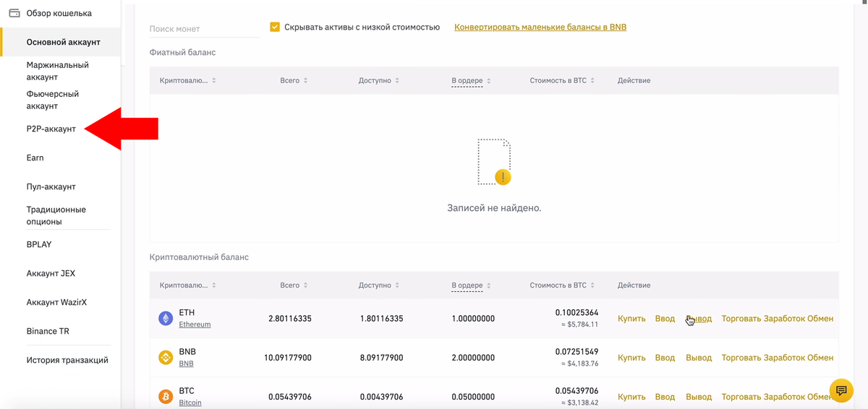This screenshot has width=868, height=409.
Task: Click the Поиск монет search field
Action: 205,29
